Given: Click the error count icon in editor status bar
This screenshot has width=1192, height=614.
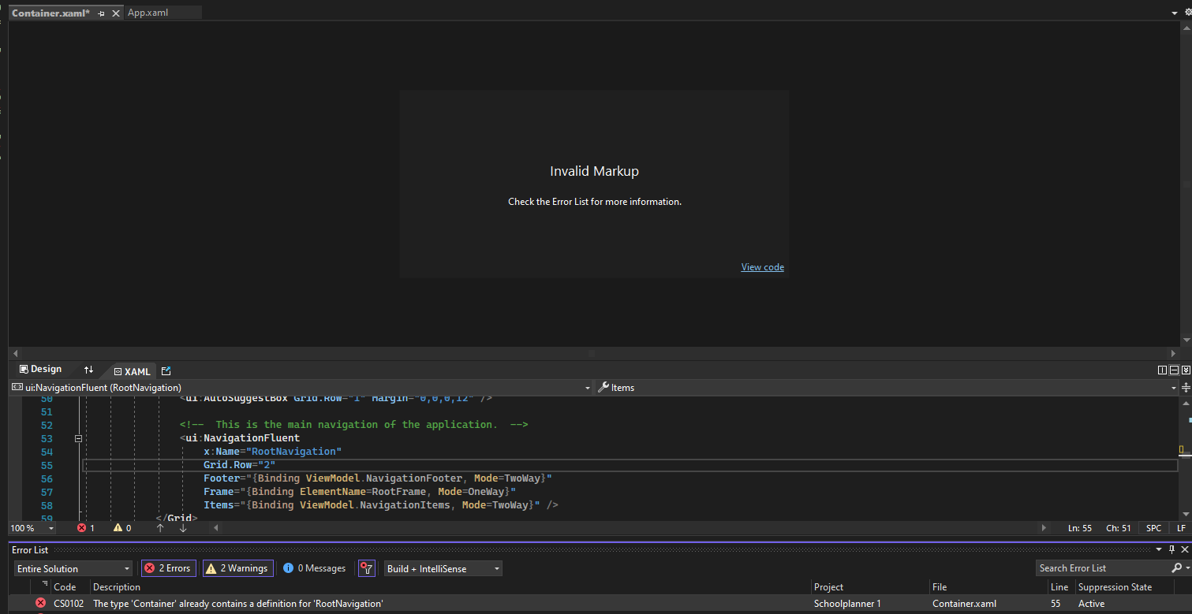Looking at the screenshot, I should [81, 528].
